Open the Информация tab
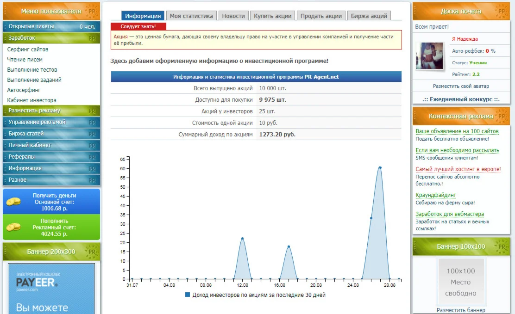Image resolution: width=515 pixels, height=314 pixels. (x=143, y=16)
